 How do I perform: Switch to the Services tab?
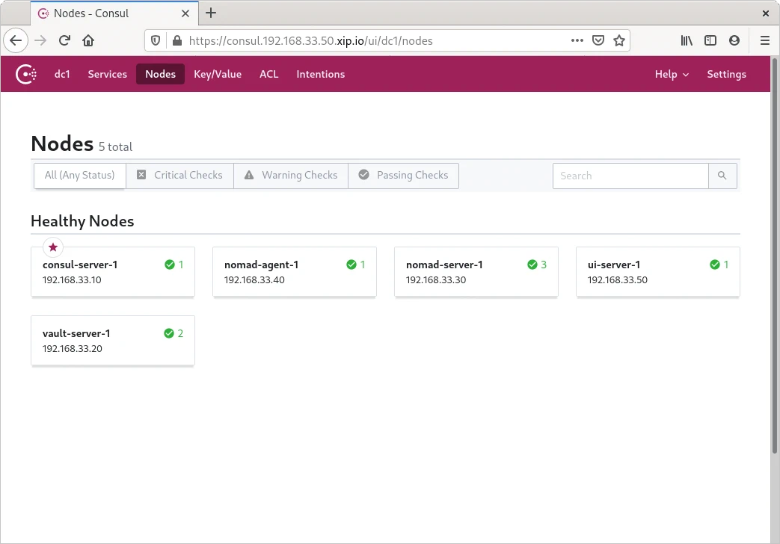pyautogui.click(x=107, y=74)
